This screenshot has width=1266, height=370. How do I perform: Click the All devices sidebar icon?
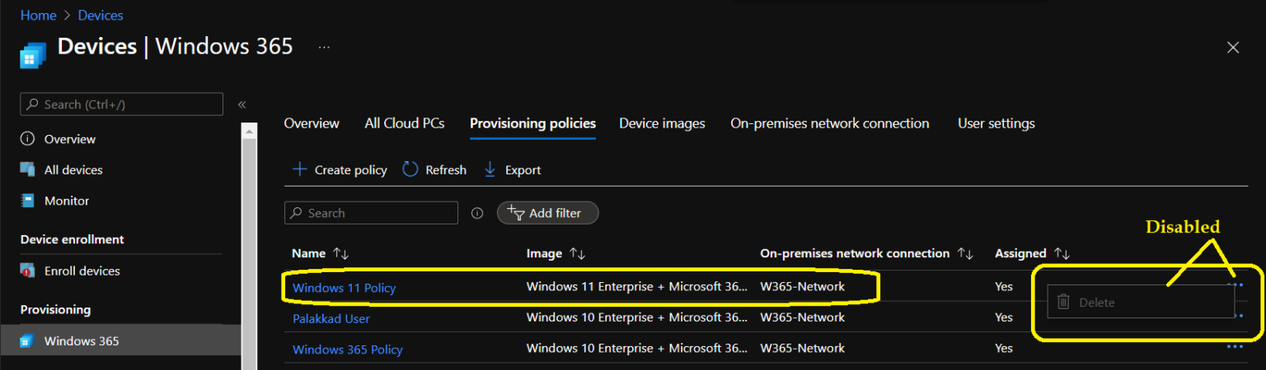tap(27, 169)
